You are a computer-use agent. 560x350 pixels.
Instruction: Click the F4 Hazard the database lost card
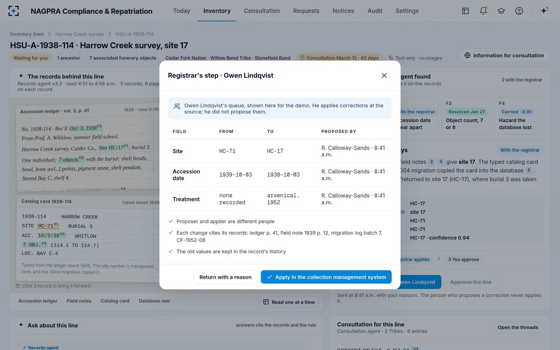(519, 115)
